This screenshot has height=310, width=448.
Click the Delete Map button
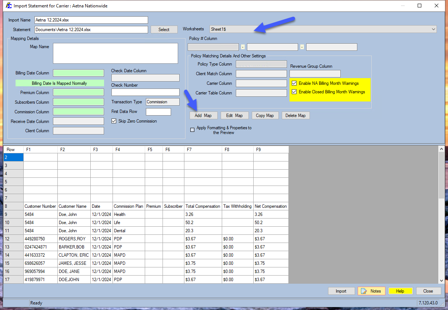coord(295,115)
